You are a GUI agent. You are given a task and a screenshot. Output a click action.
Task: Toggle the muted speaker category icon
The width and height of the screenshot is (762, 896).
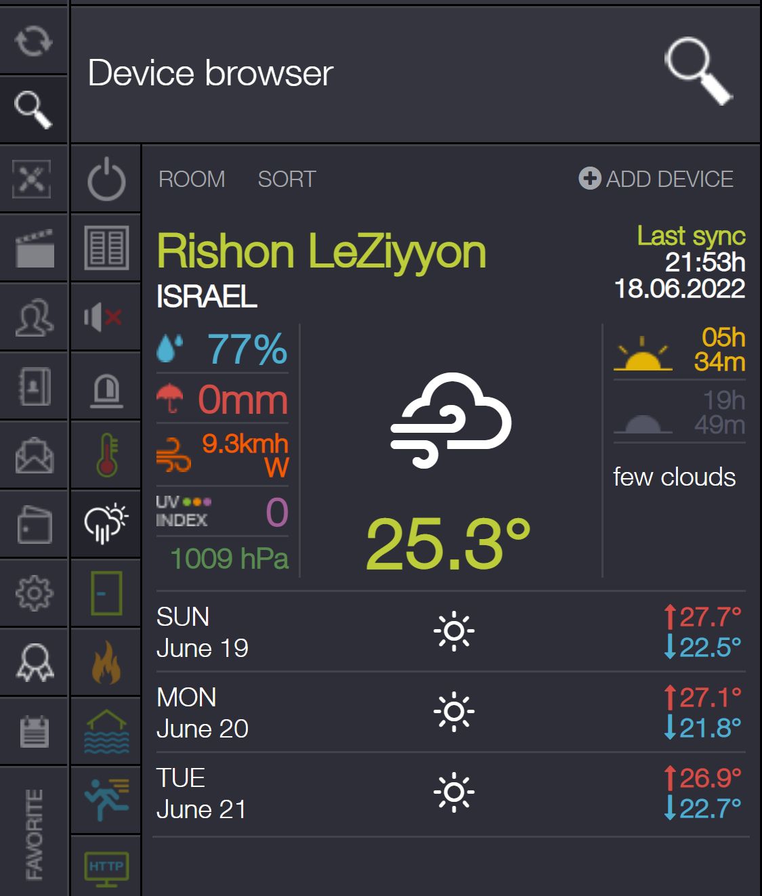[106, 317]
